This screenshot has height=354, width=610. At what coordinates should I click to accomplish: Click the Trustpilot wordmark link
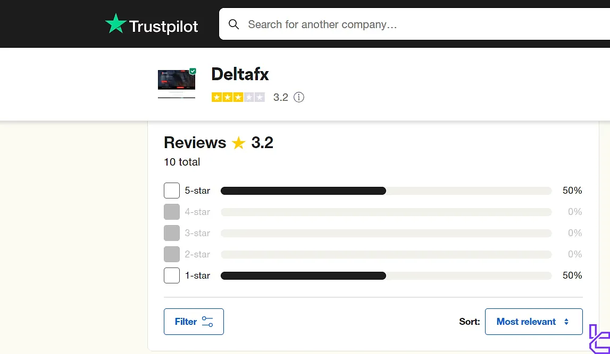pyautogui.click(x=164, y=26)
